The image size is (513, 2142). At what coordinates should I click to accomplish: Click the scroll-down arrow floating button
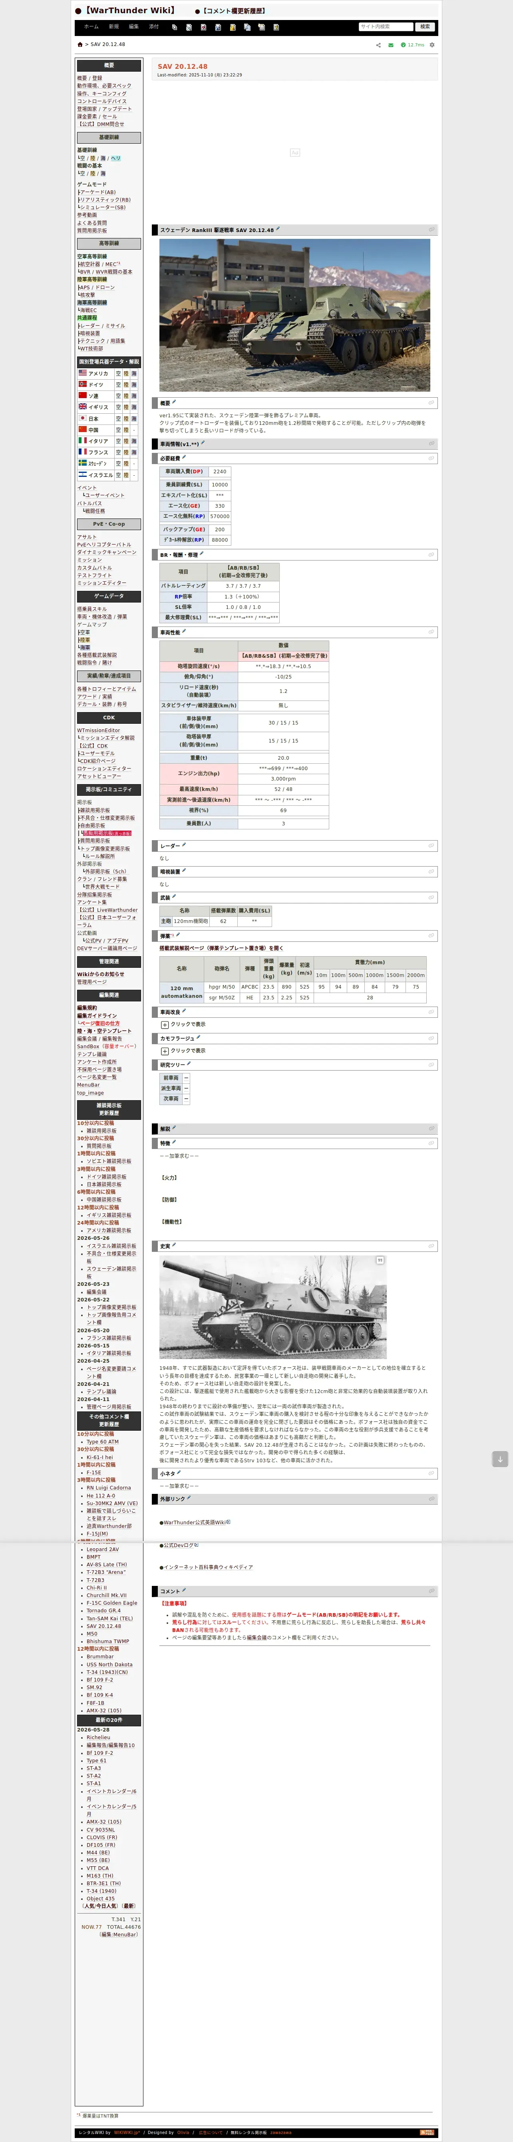[500, 1459]
